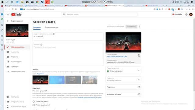Open the End screens external-link icon
Image resolution: width=195 pixels, height=110 pixels.
(139, 94)
